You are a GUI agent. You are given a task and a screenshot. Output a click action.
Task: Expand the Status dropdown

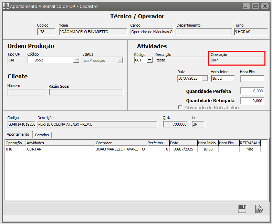pyautogui.click(x=120, y=60)
